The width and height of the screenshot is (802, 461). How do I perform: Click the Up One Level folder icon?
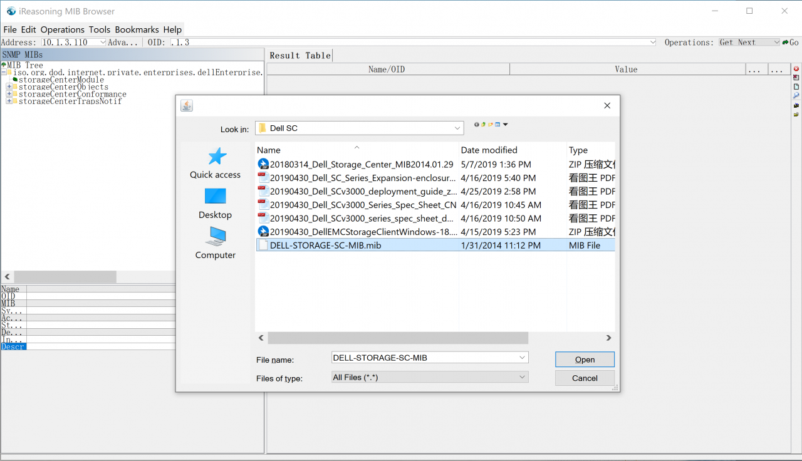tap(483, 125)
